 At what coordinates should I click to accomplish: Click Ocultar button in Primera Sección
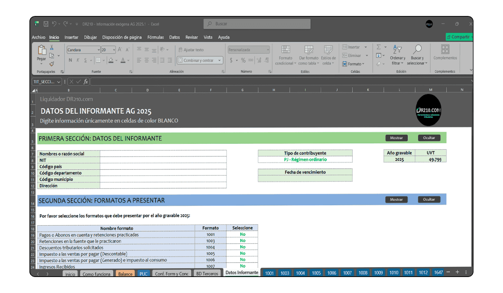point(429,138)
